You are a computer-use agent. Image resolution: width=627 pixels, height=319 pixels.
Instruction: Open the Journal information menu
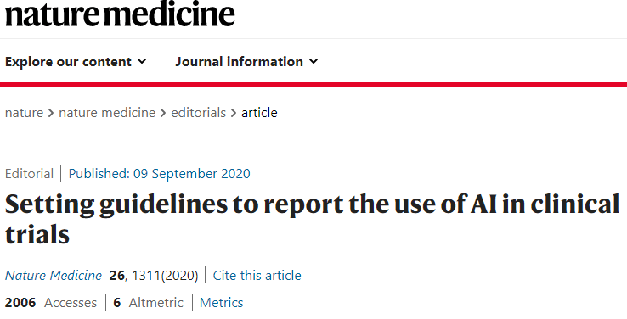(246, 62)
